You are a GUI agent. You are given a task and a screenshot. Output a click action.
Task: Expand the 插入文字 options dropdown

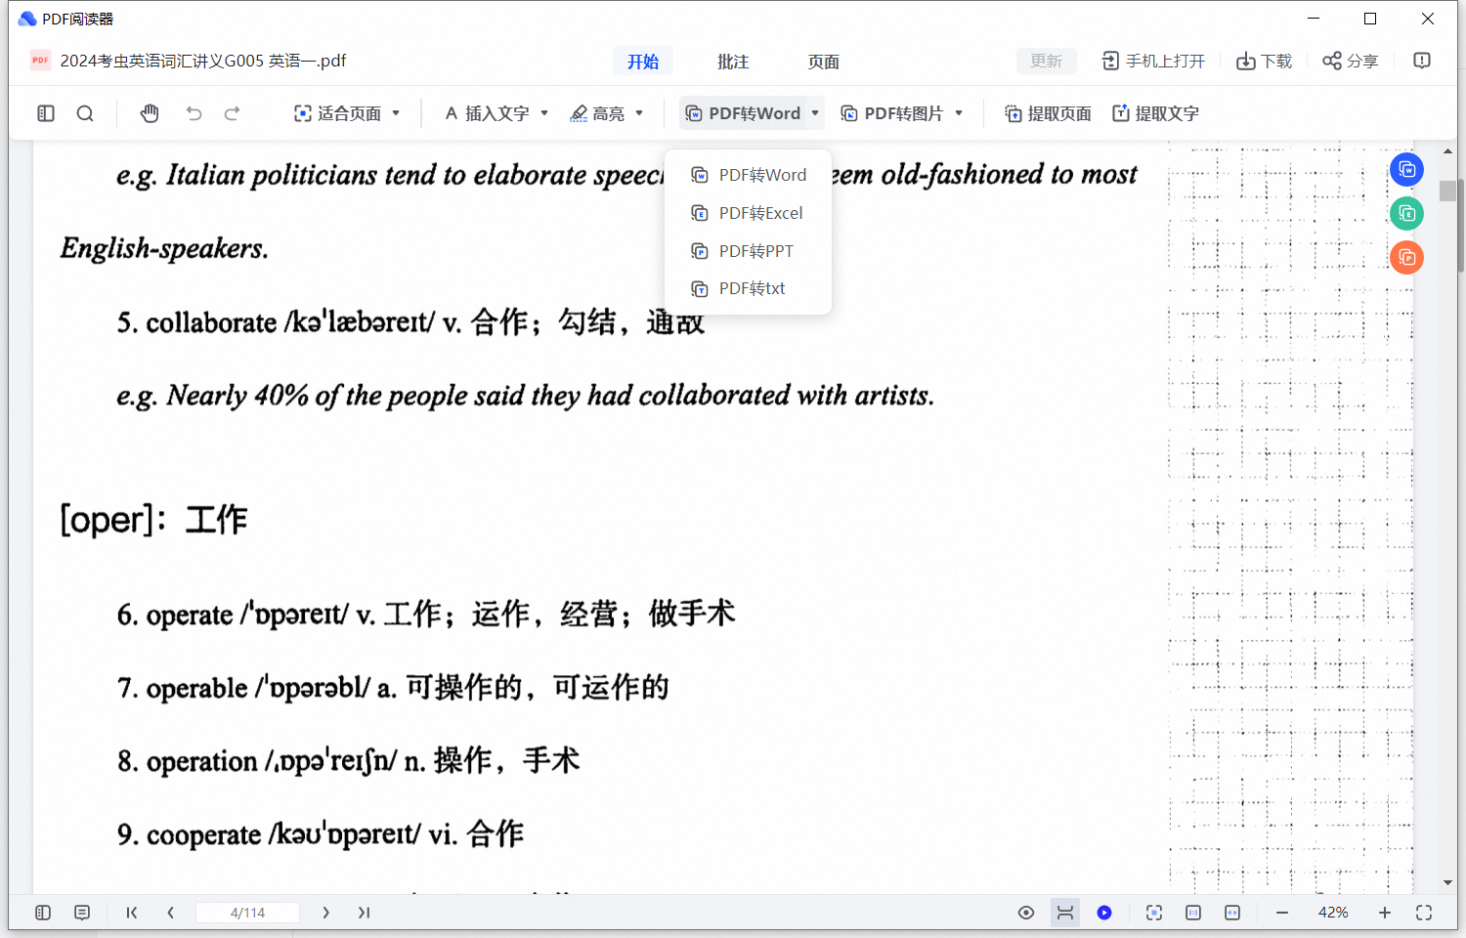[x=543, y=112]
